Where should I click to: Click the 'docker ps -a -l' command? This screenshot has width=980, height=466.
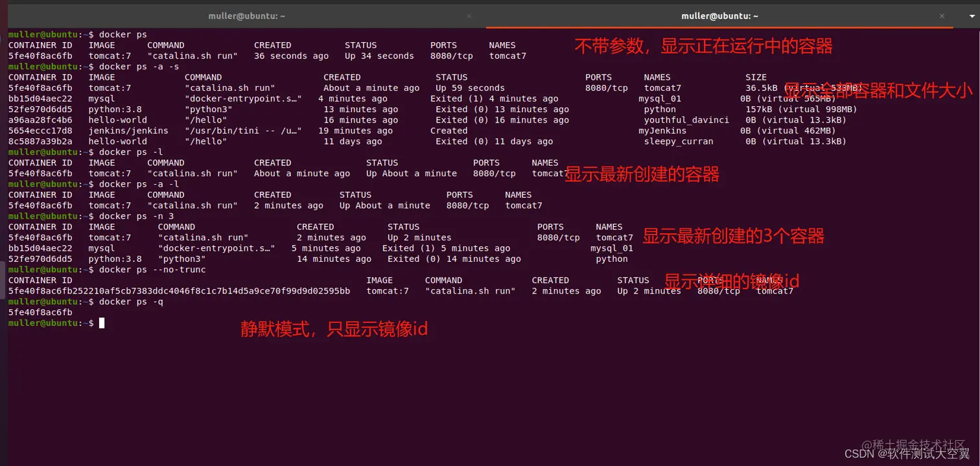coord(139,184)
